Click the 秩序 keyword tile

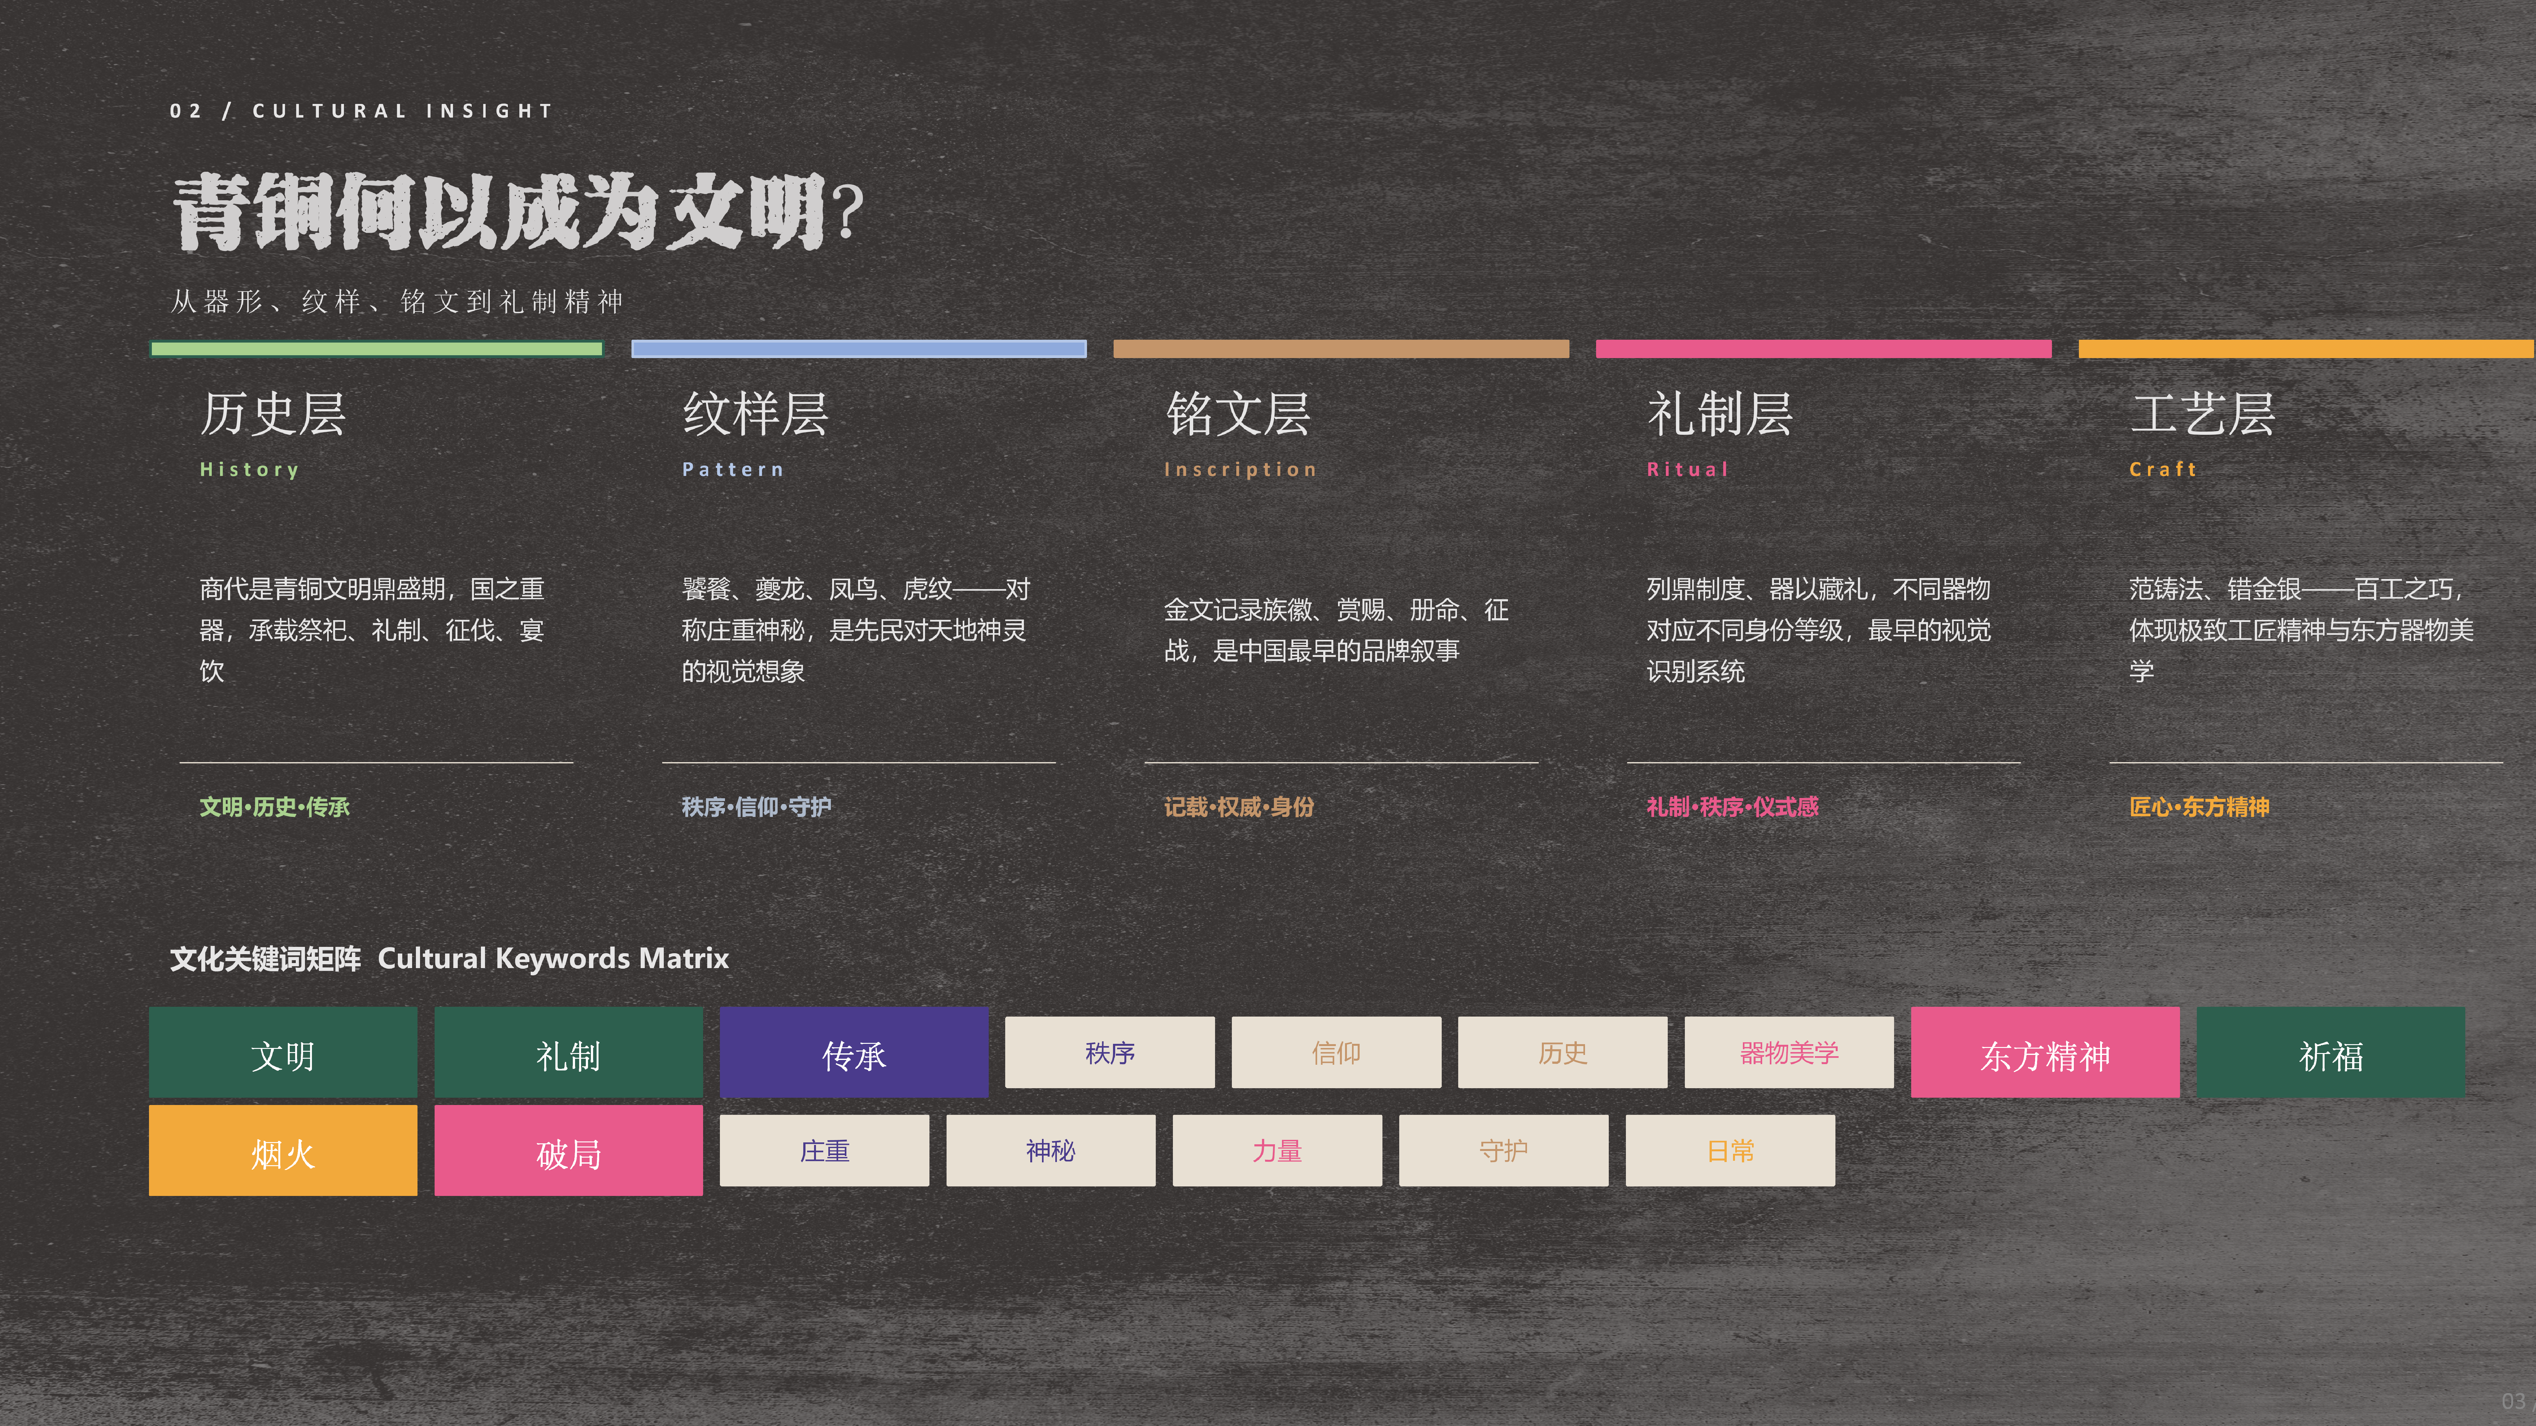tap(1109, 1052)
